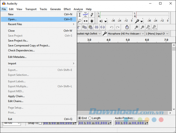Viewport: 176px width, 133px height.
Task: Click the Redo arrow icon
Action: (x=117, y=27)
